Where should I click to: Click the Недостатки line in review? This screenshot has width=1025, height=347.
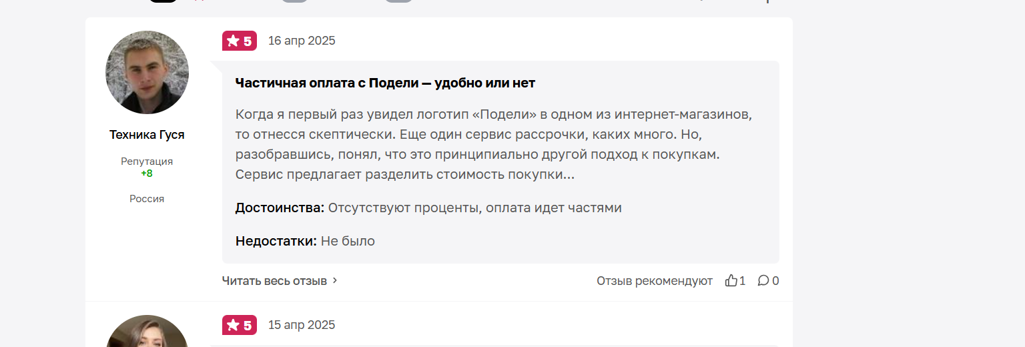305,241
